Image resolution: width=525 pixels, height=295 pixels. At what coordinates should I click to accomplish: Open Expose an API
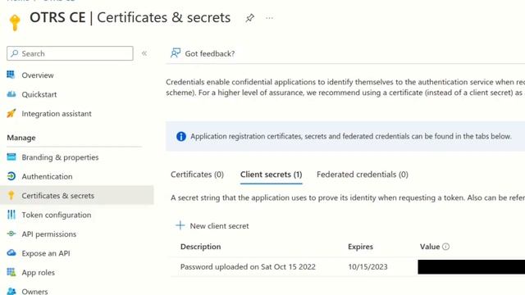pos(46,253)
